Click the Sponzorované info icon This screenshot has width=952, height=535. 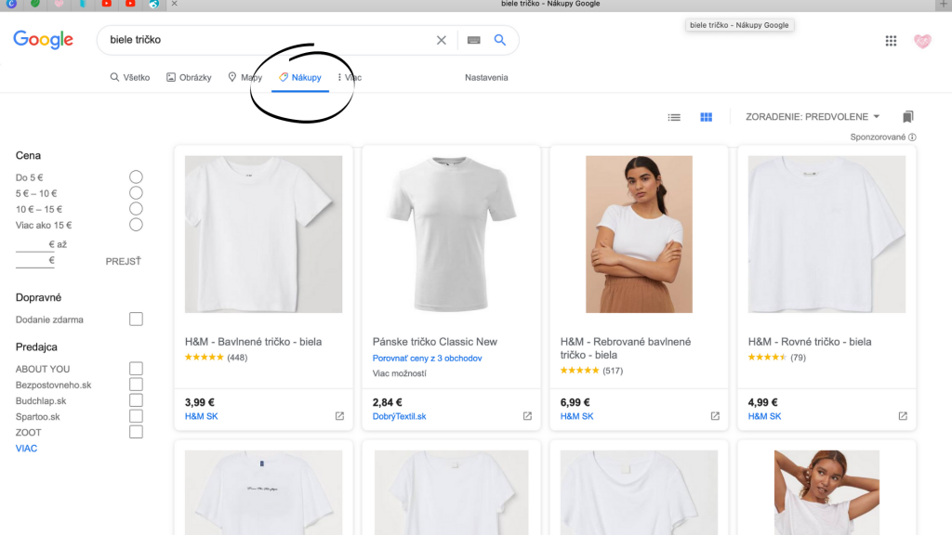pos(913,137)
